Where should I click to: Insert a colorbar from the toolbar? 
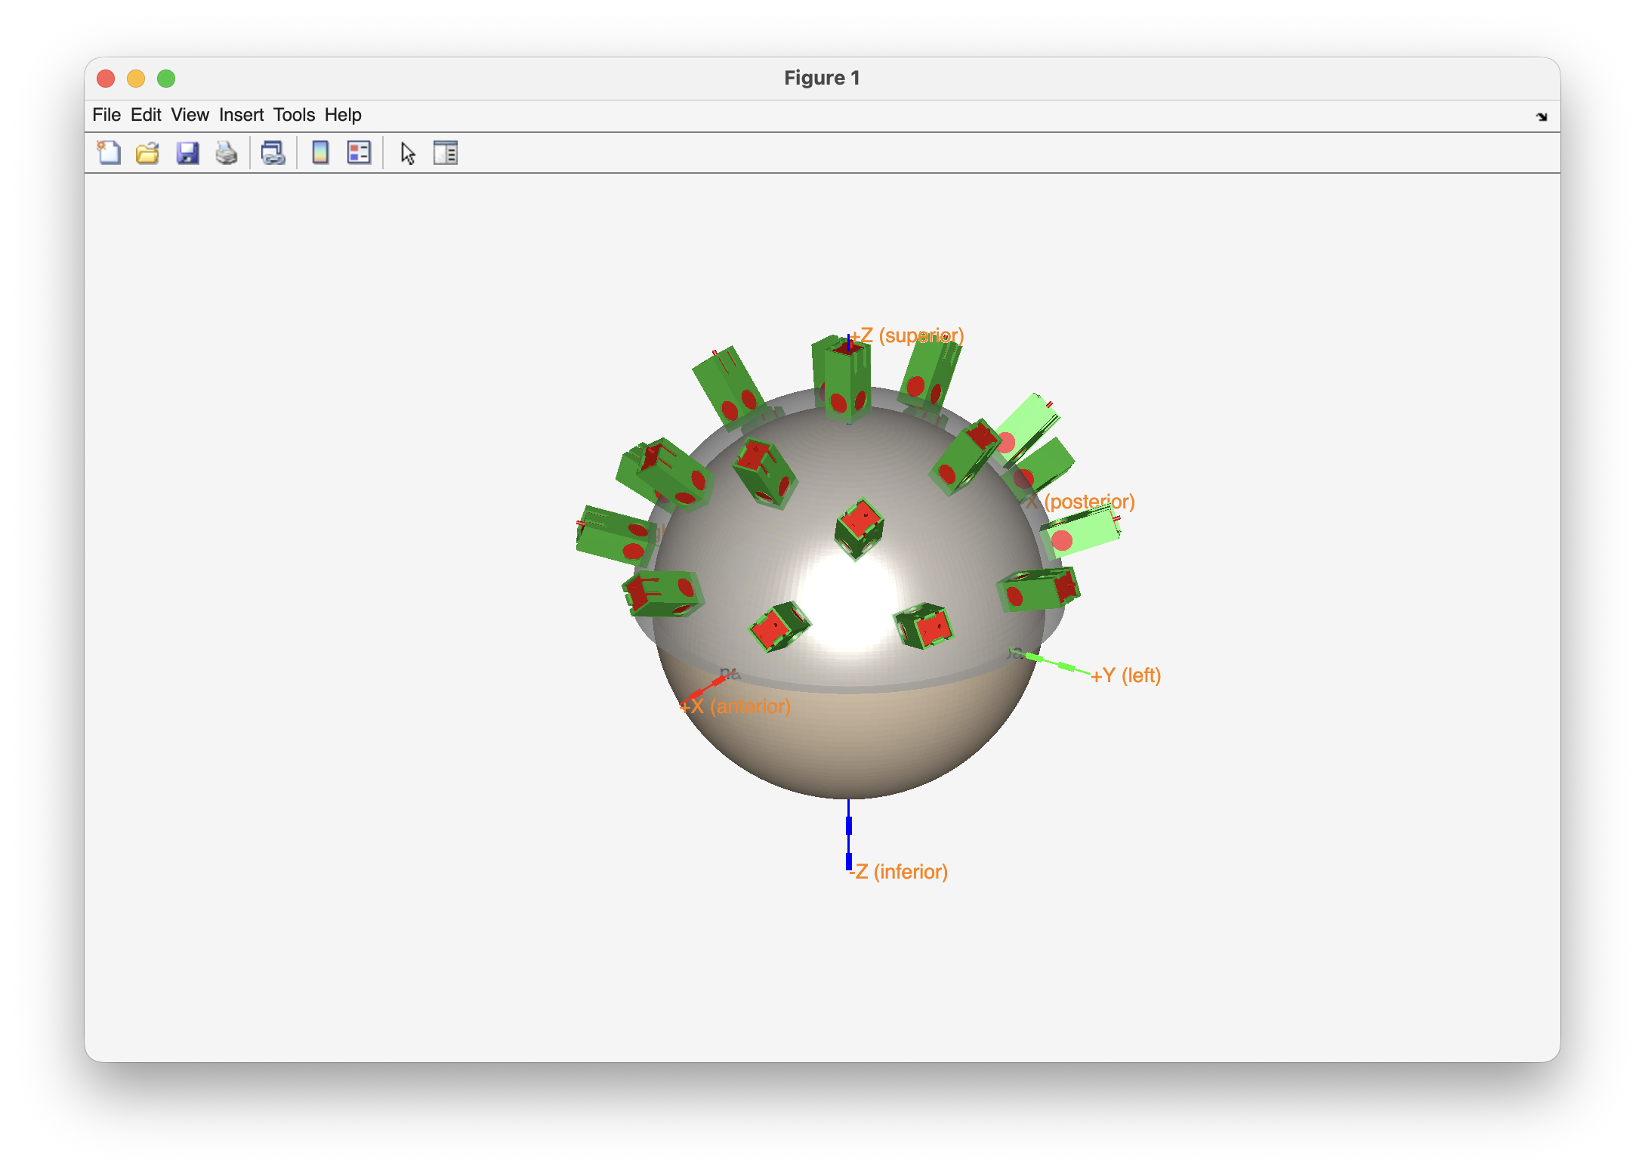(320, 153)
